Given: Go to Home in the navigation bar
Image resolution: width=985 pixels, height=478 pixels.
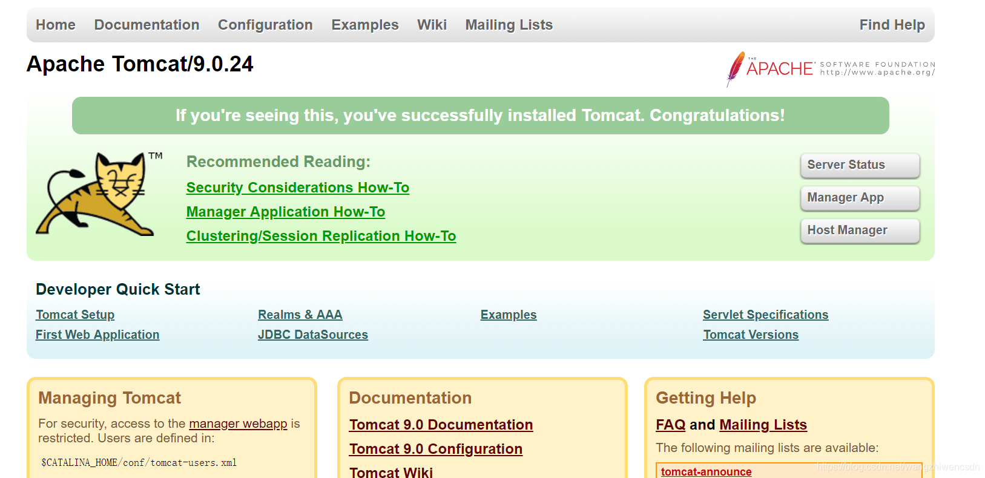Looking at the screenshot, I should pos(56,25).
